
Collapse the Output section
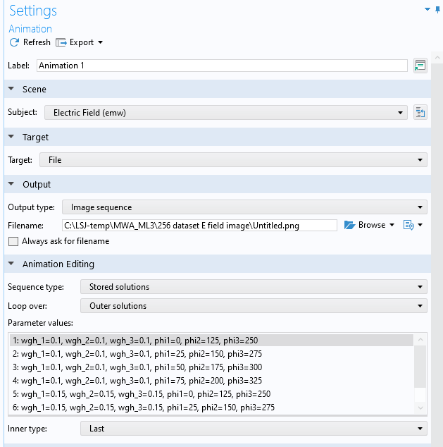(11, 185)
